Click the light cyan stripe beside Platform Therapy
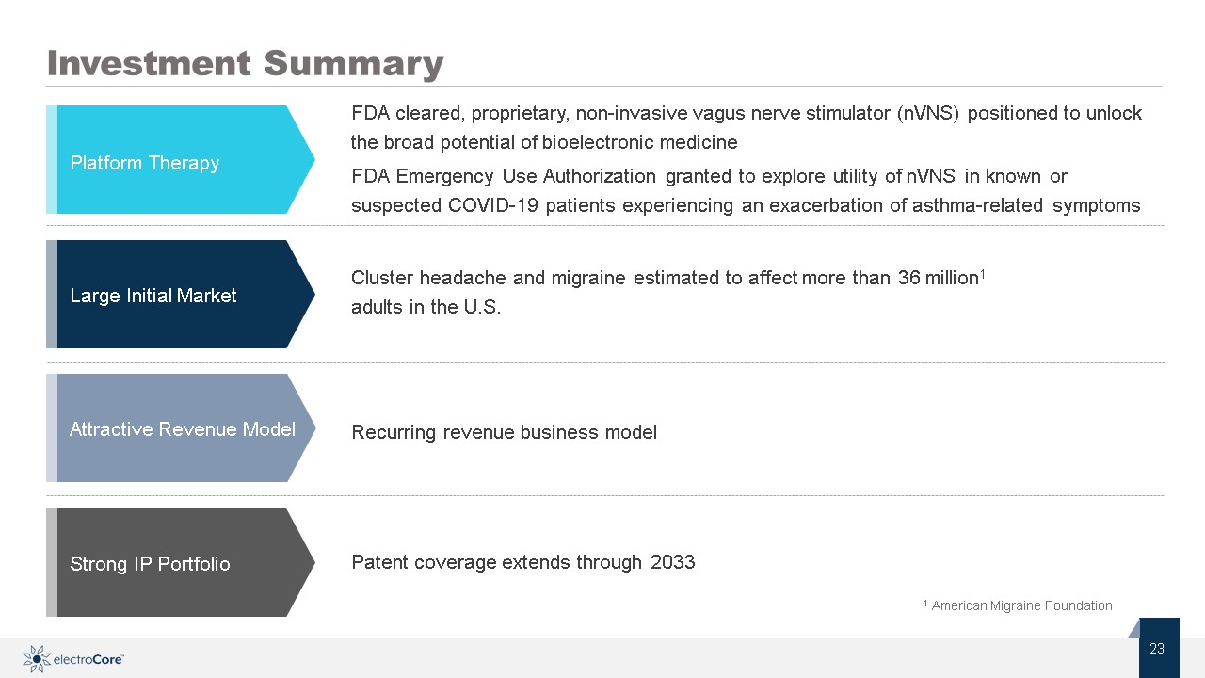Image resolution: width=1205 pixels, height=678 pixels. point(52,160)
